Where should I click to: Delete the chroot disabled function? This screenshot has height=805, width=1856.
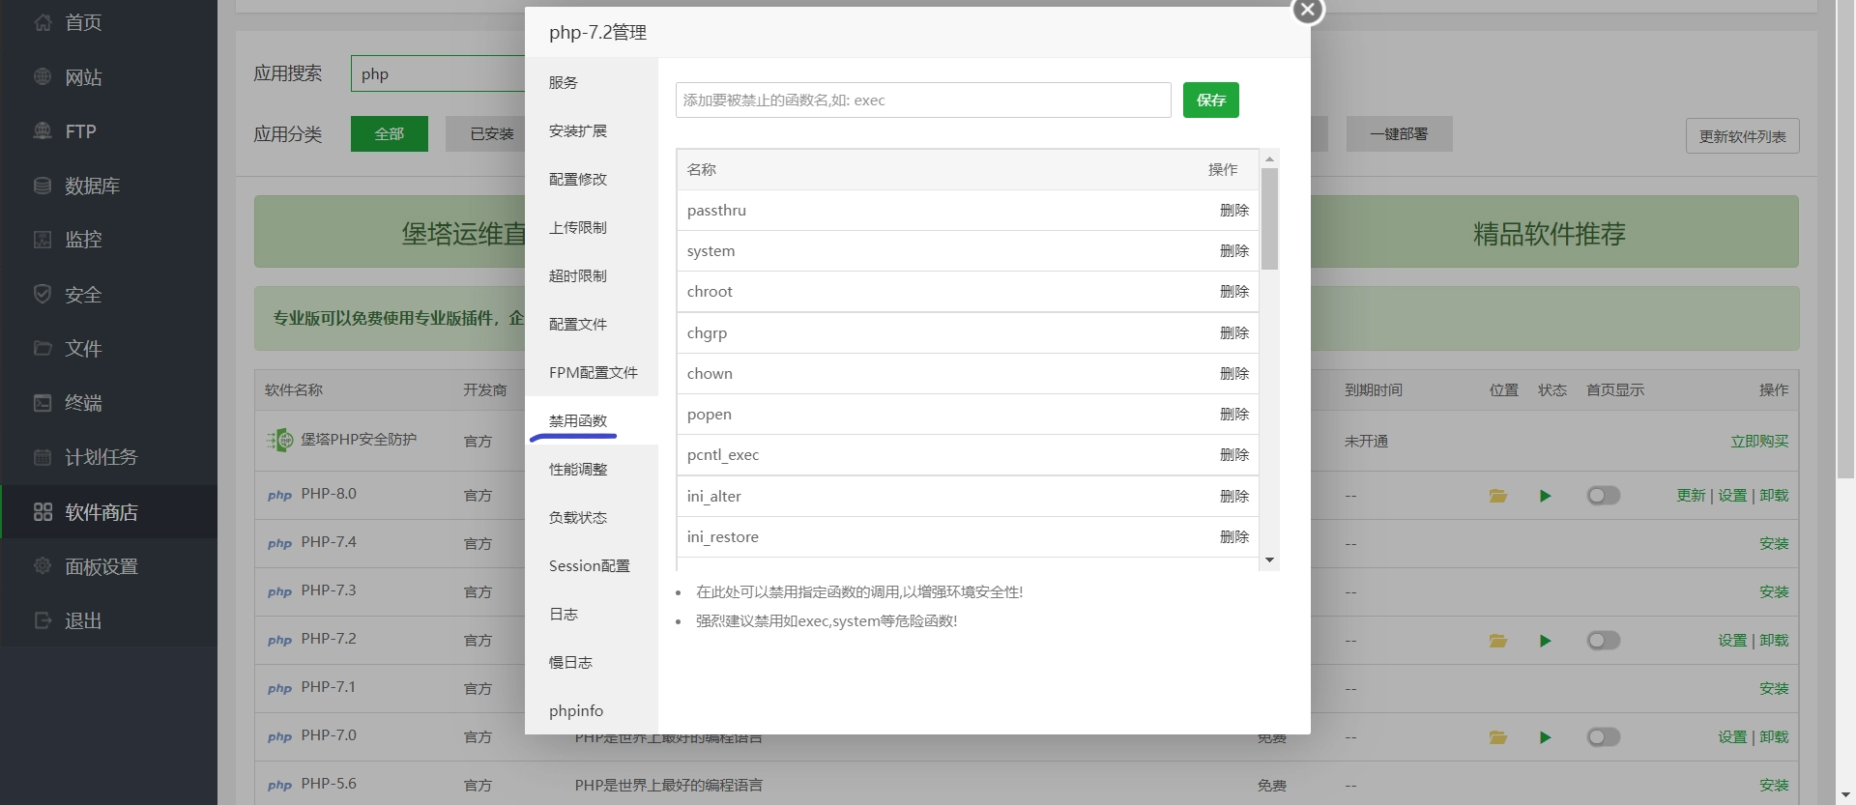[x=1234, y=291]
